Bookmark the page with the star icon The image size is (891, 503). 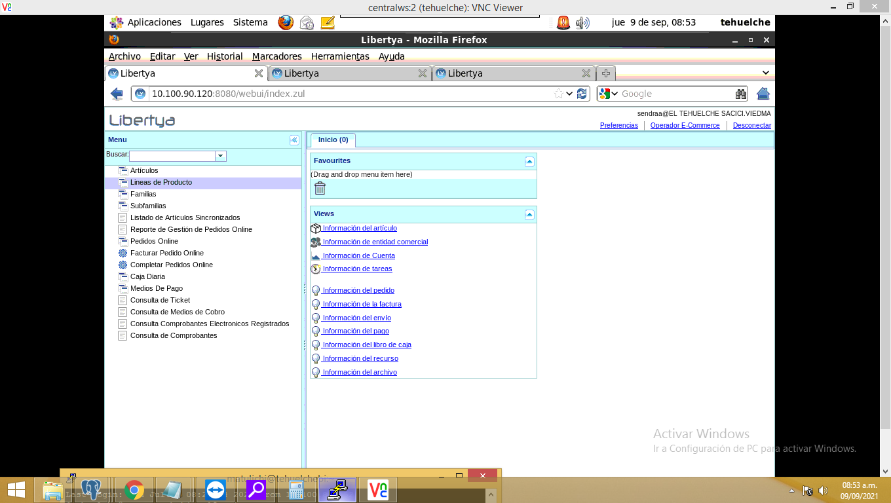559,94
